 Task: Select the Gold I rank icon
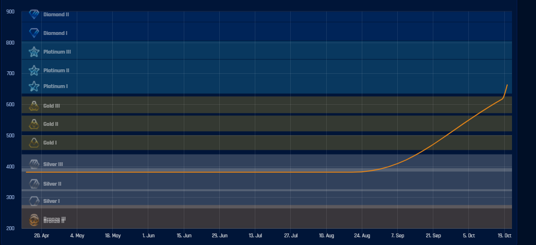[x=34, y=143]
